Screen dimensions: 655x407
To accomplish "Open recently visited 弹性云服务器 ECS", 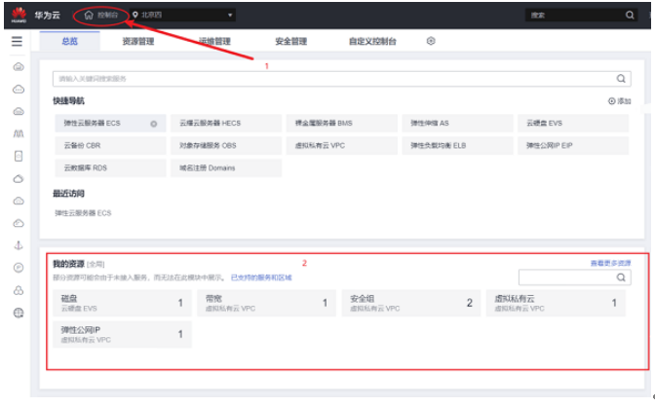I will [x=83, y=213].
